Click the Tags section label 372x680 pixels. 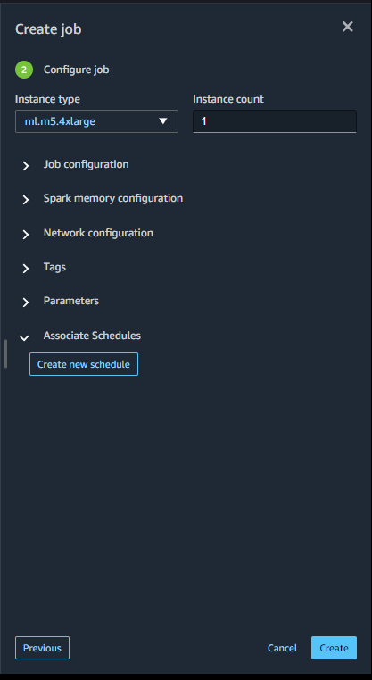(x=54, y=267)
